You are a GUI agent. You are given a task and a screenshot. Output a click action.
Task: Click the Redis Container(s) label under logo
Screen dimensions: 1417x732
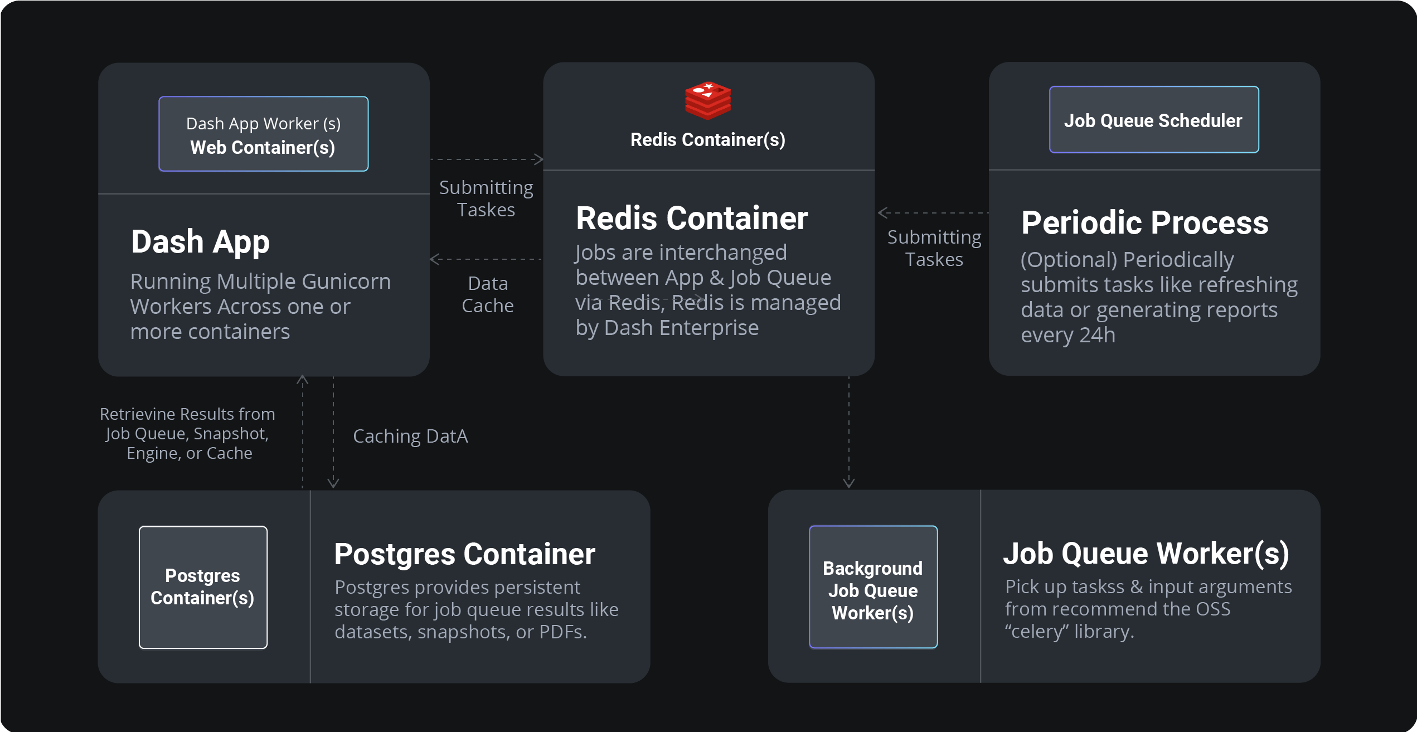(707, 140)
